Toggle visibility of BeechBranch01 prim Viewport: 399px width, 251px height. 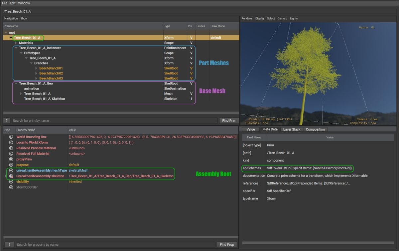tap(191, 68)
